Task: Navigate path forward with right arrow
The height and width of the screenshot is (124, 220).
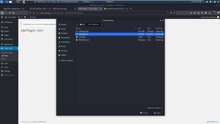Action: 102,24
